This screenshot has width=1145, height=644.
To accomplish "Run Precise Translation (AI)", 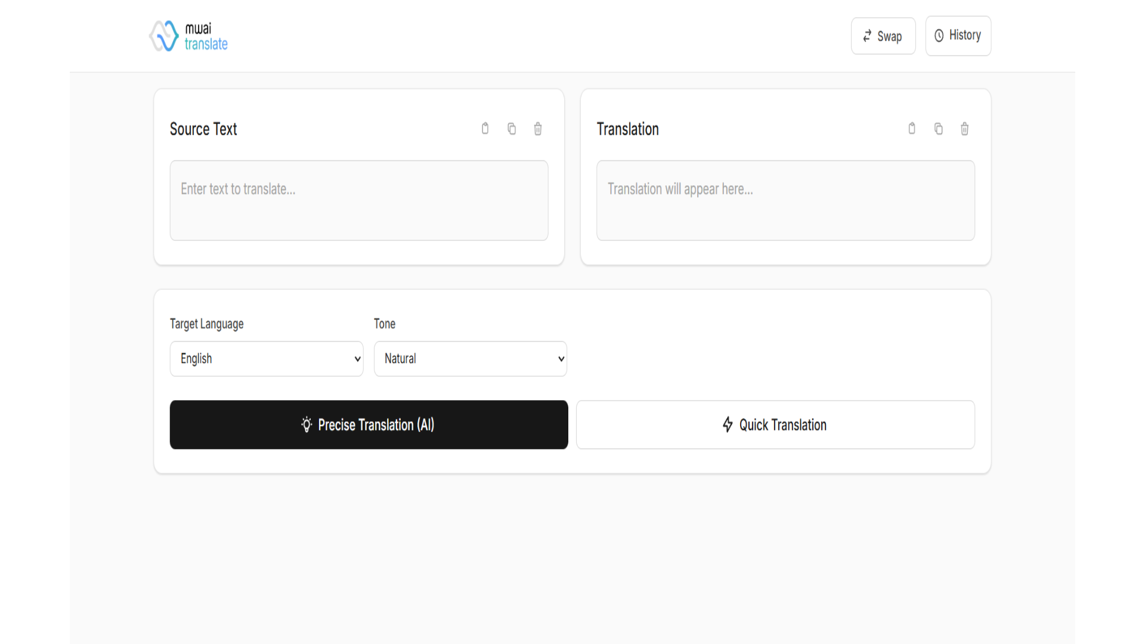I will coord(368,425).
